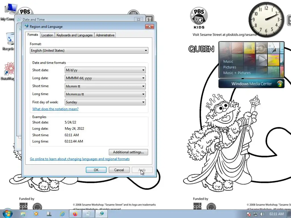291x218 pixels.
Task: Select the Date and Time taskbar button
Action: pyautogui.click(x=88, y=214)
